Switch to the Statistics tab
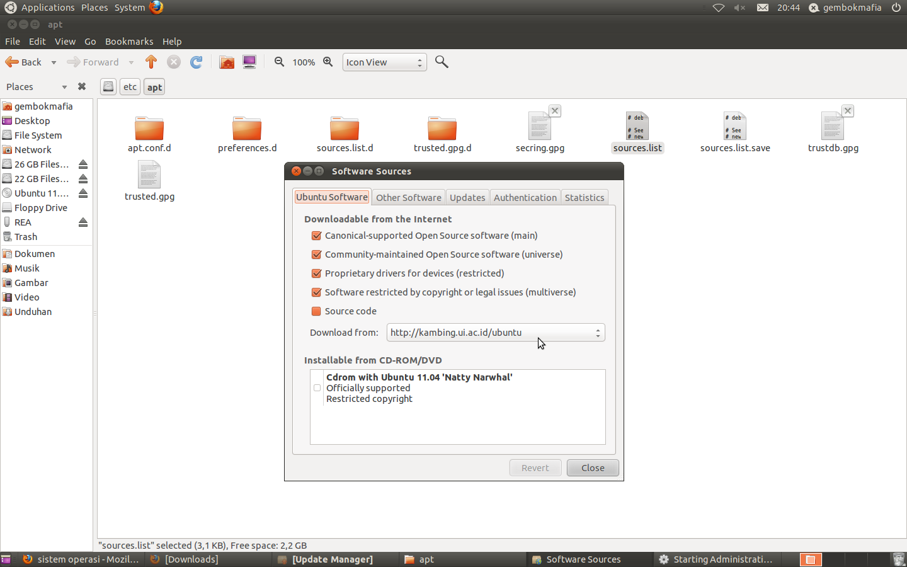The height and width of the screenshot is (567, 907). (585, 197)
